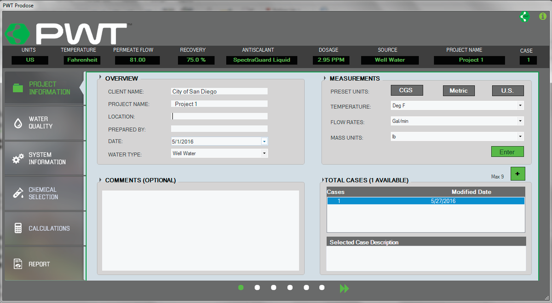Select the first green page dot
The image size is (552, 303).
[x=241, y=287]
